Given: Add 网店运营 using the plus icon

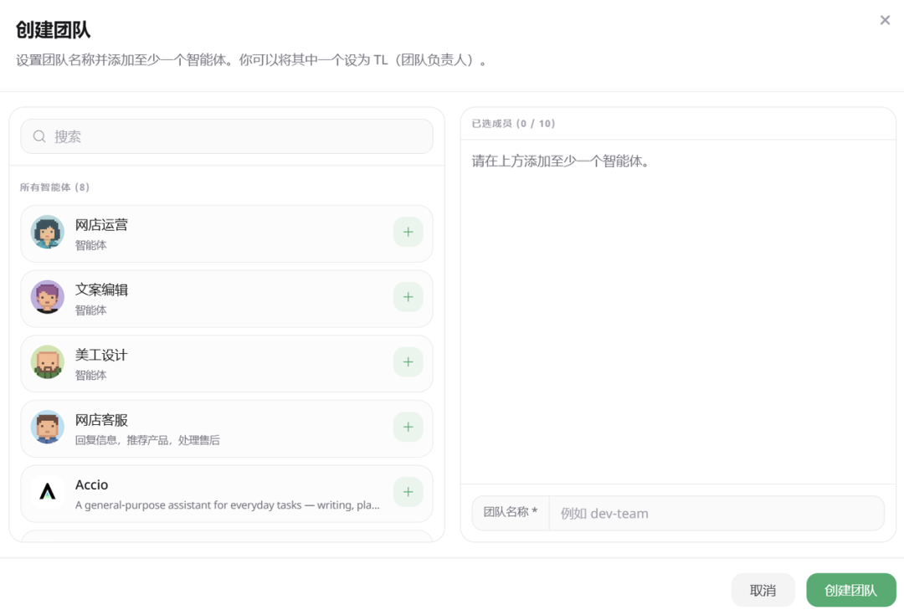Looking at the screenshot, I should (x=408, y=232).
